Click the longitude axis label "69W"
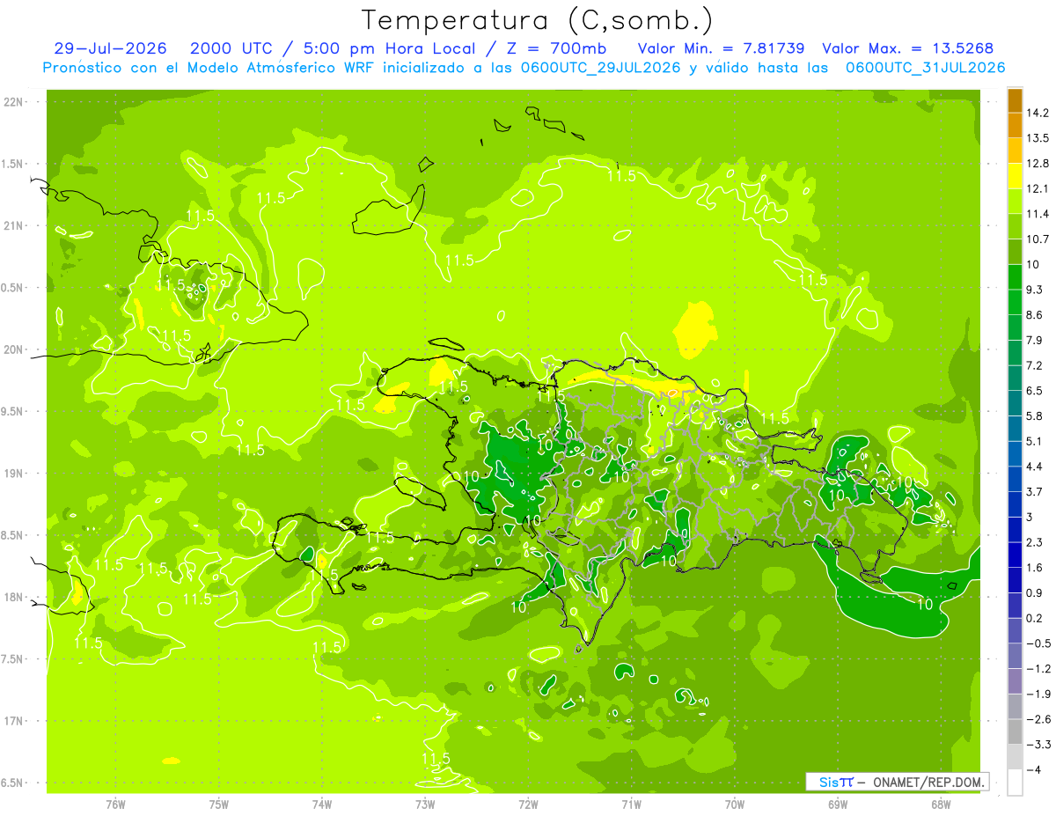 coord(837,805)
